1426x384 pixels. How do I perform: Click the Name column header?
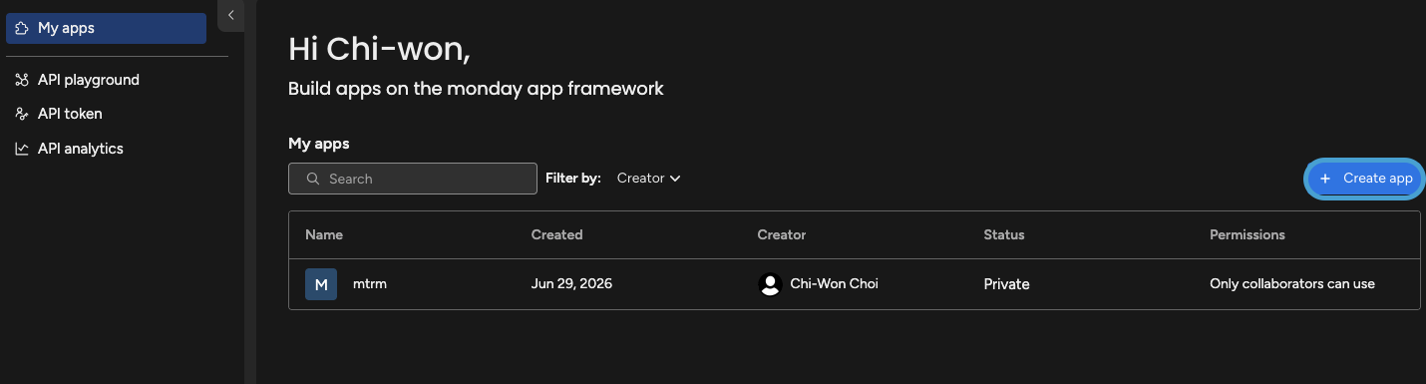(x=324, y=235)
